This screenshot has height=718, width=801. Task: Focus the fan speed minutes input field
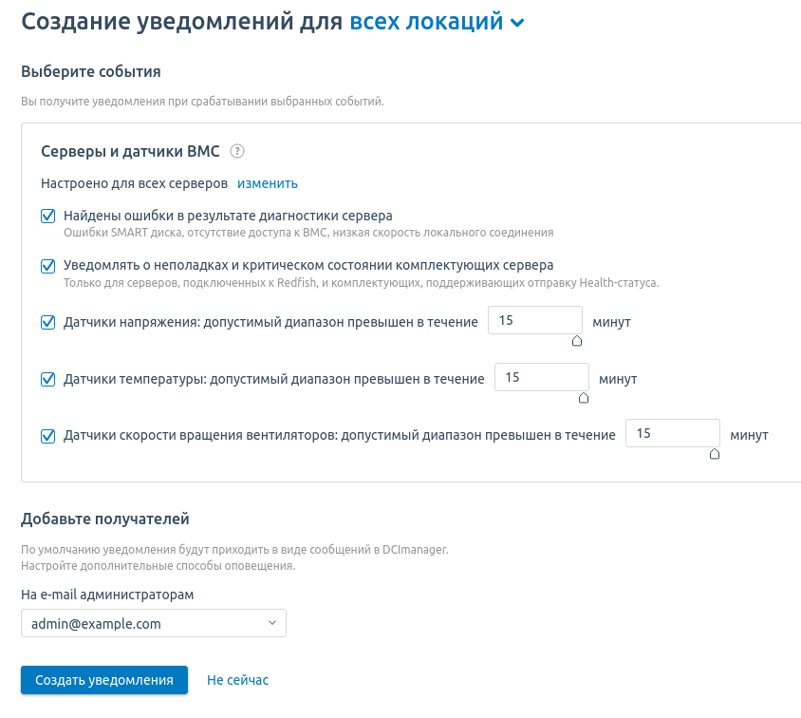pyautogui.click(x=673, y=433)
